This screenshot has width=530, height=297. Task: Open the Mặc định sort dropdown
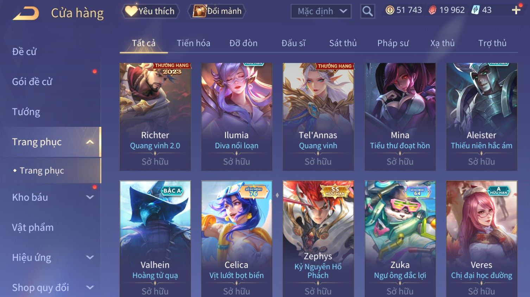point(321,11)
